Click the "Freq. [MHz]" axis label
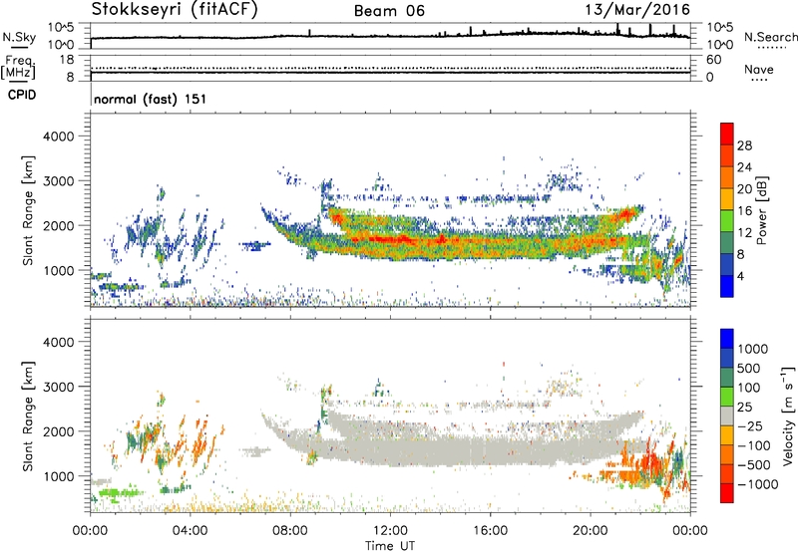Screen dimensions: 798x552 click(18, 67)
